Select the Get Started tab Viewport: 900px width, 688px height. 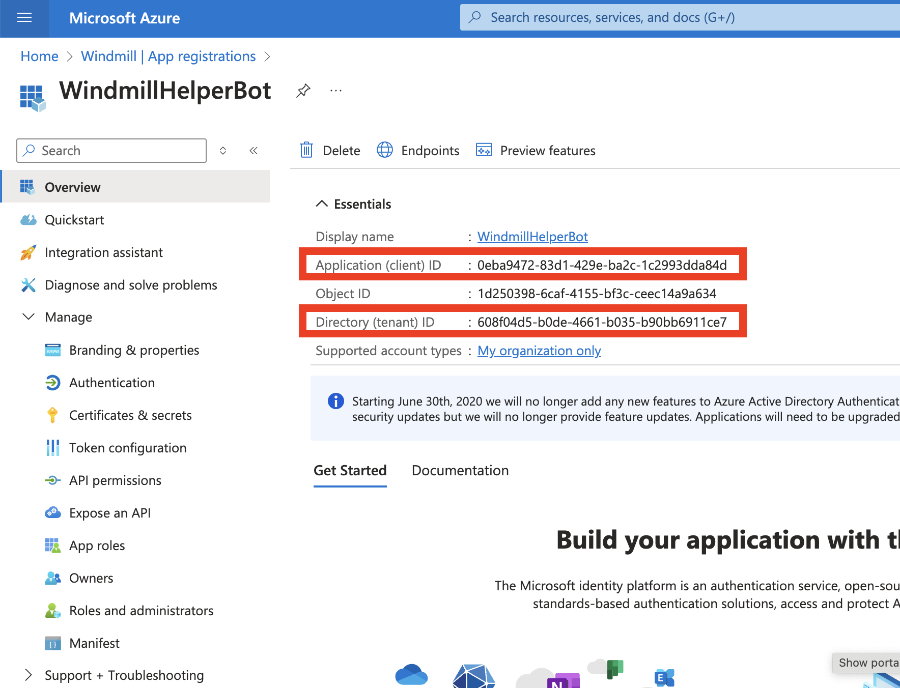click(350, 470)
